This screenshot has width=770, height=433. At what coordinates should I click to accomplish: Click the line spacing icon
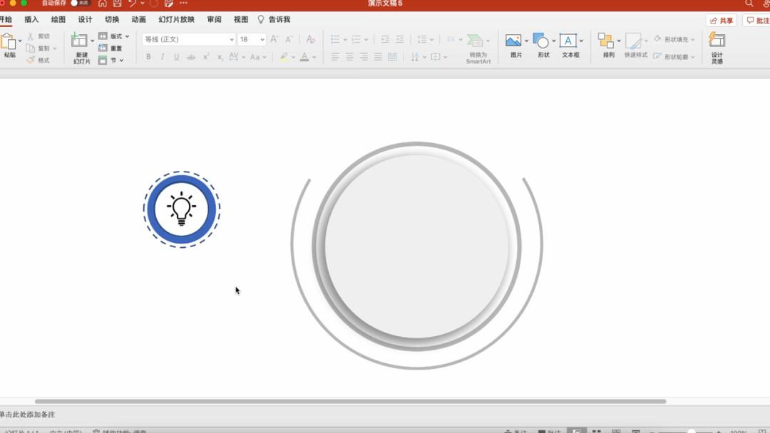point(422,39)
